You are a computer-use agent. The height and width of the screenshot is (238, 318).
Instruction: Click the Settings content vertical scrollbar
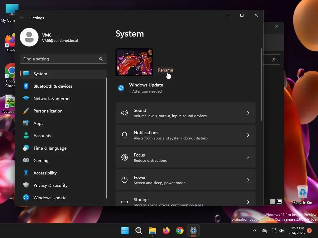(261, 85)
